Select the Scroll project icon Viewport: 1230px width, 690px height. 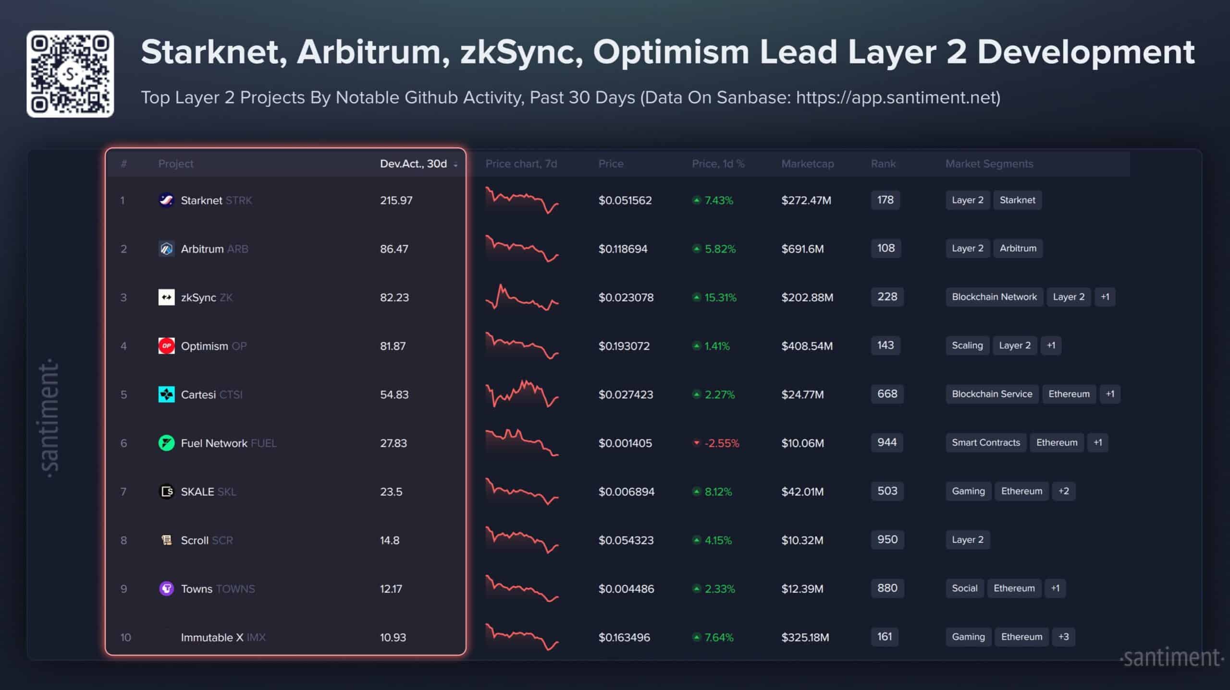pos(167,540)
